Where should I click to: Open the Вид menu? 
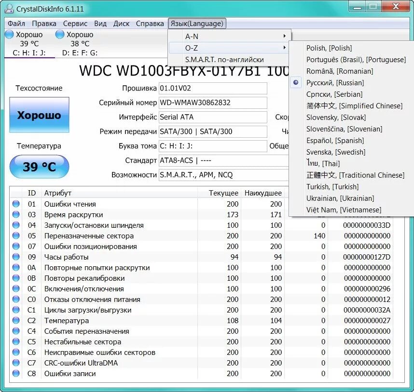pyautogui.click(x=100, y=24)
